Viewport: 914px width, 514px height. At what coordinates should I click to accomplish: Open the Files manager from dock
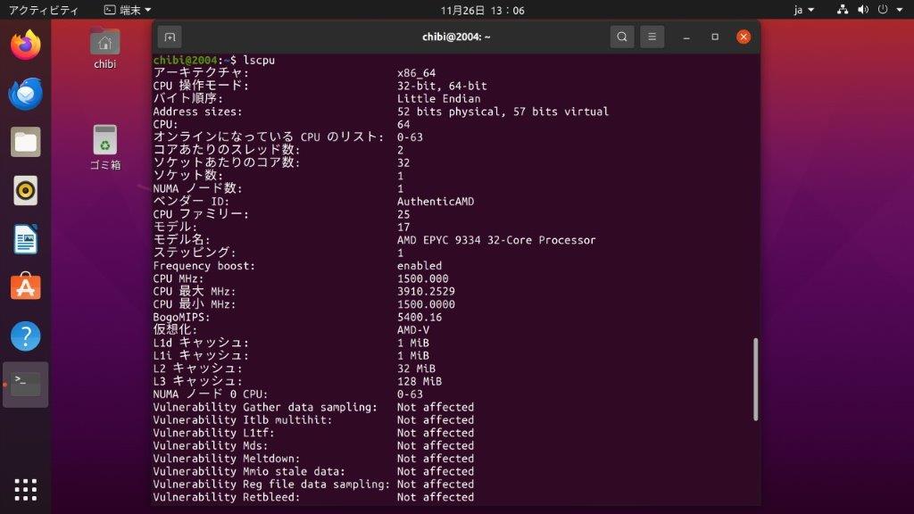pyautogui.click(x=26, y=142)
